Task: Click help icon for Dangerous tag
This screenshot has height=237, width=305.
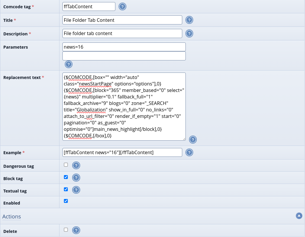Action: click(76, 166)
